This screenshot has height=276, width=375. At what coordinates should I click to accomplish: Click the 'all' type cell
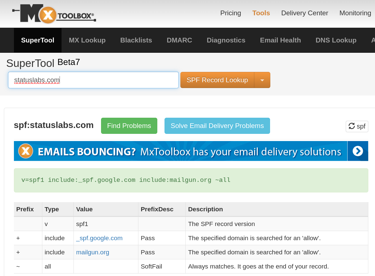pyautogui.click(x=58, y=267)
